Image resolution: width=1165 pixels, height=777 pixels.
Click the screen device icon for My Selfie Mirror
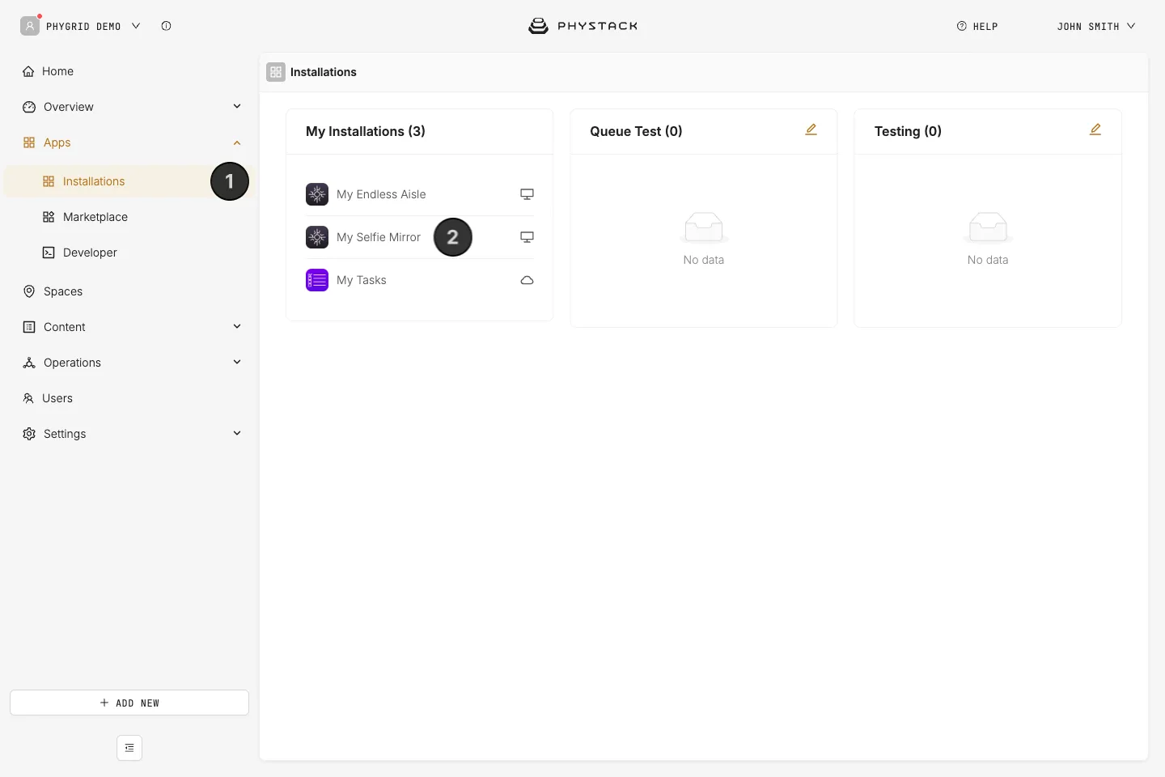tap(527, 237)
